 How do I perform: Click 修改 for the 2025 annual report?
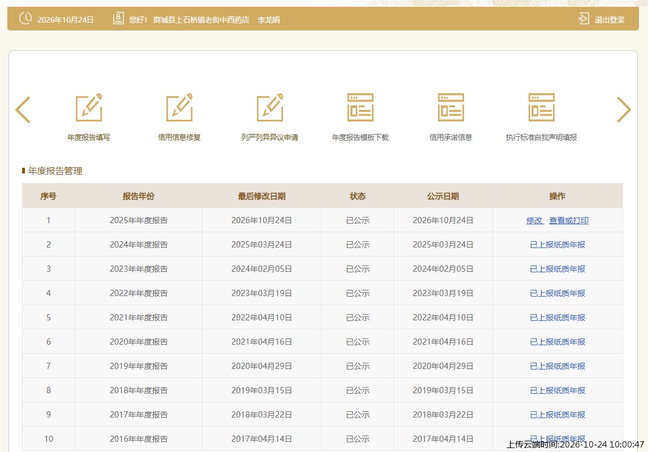click(x=534, y=221)
